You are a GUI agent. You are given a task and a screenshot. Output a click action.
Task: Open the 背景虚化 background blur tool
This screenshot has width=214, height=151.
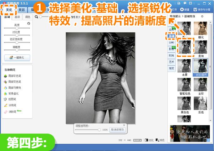pyautogui.click(x=11, y=94)
